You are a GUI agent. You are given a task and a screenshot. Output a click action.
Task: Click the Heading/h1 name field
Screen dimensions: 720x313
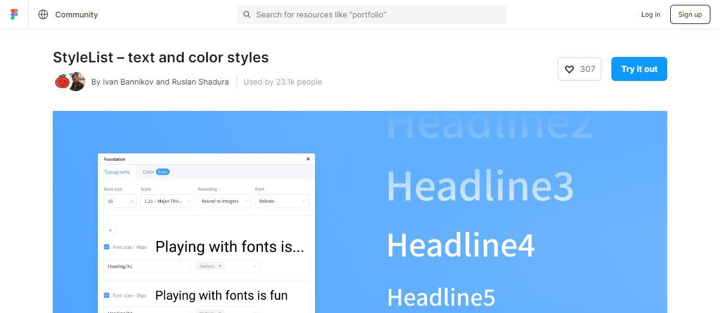148,266
